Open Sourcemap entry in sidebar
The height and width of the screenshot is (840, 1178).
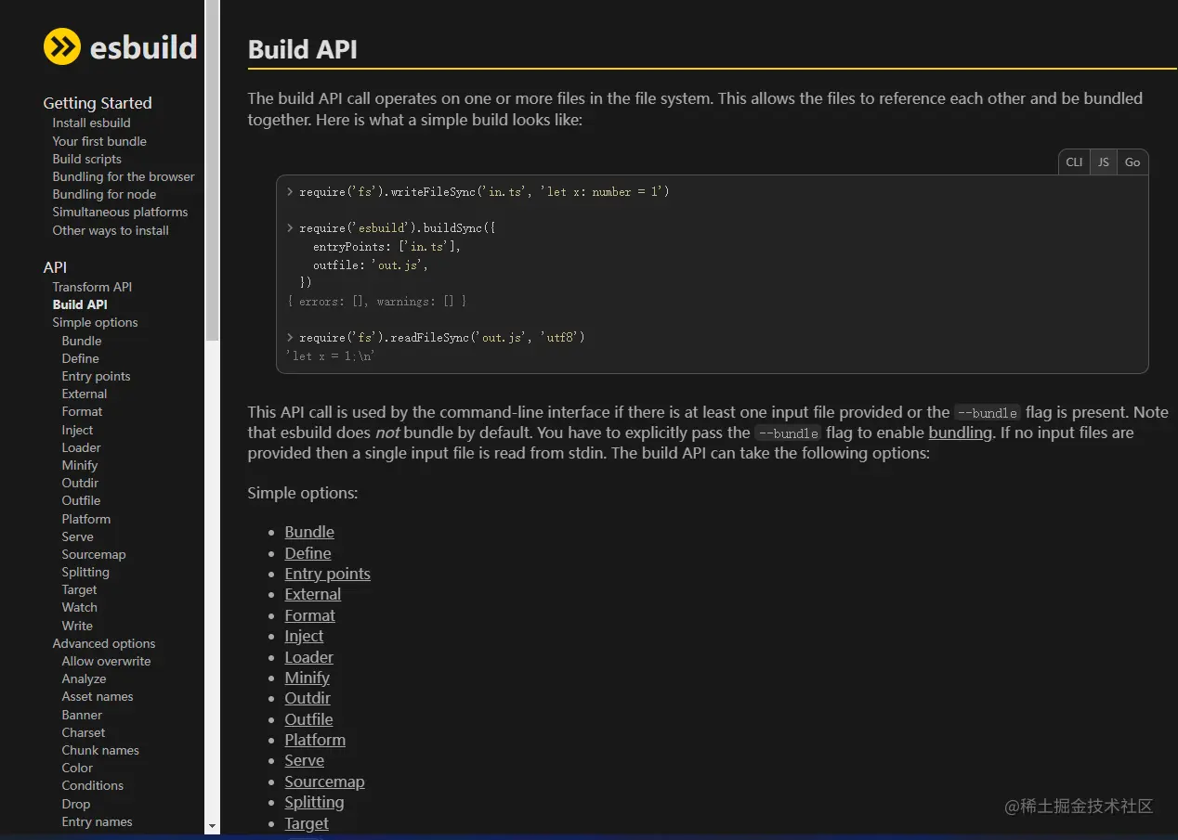click(94, 554)
